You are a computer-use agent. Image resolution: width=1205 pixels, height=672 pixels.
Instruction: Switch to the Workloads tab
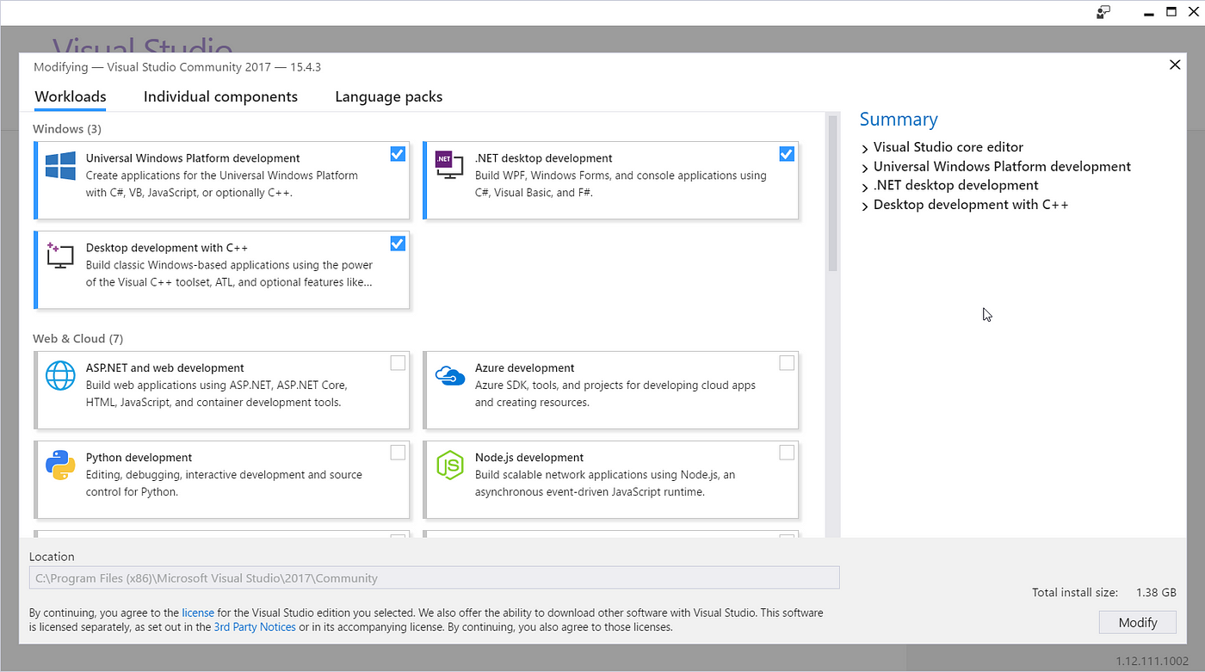(71, 96)
